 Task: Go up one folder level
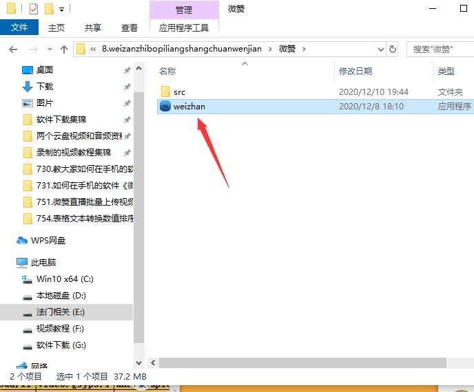tap(64, 50)
